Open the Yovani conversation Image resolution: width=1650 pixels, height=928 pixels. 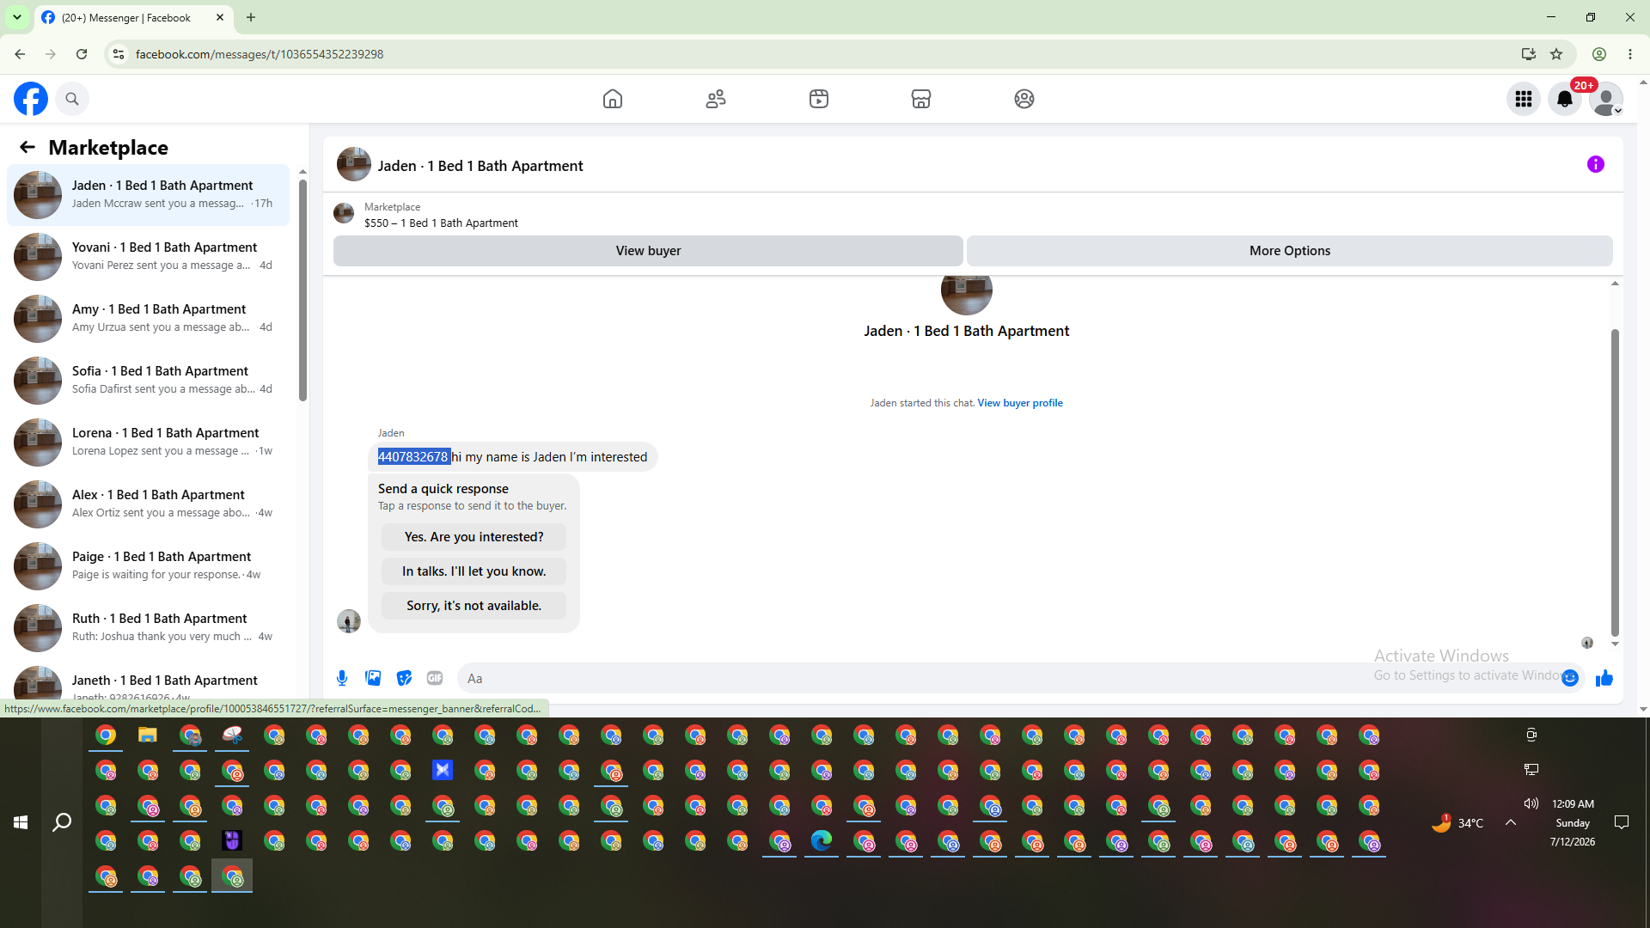(148, 257)
